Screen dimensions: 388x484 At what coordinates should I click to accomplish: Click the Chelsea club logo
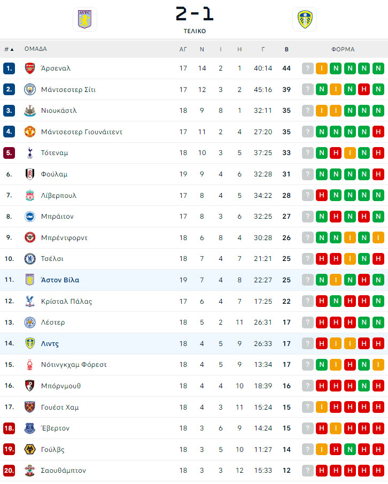(x=30, y=259)
